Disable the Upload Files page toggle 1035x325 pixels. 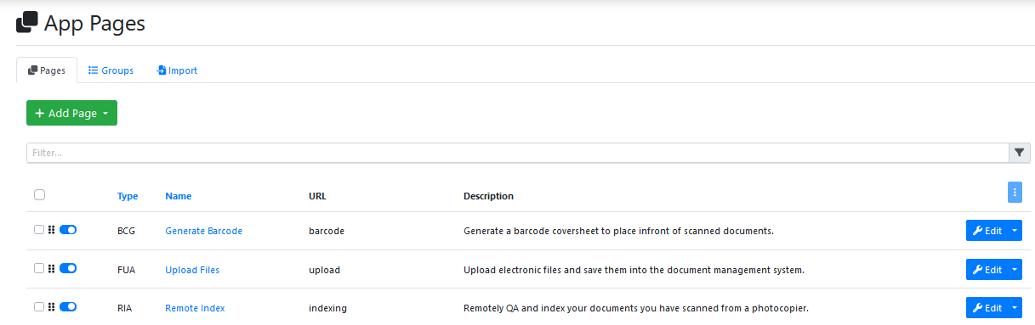[x=68, y=269]
